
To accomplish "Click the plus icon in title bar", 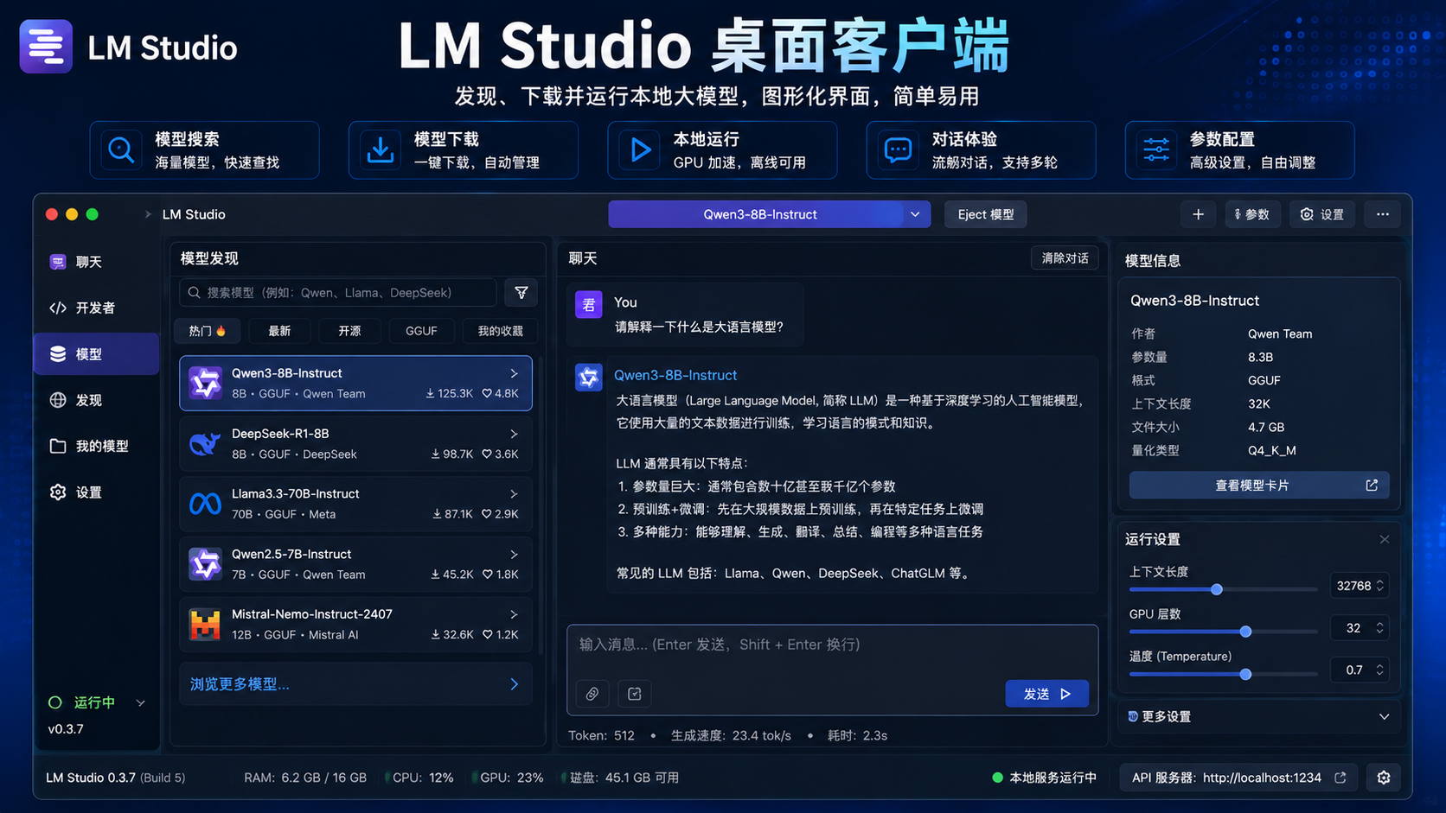I will [x=1198, y=214].
